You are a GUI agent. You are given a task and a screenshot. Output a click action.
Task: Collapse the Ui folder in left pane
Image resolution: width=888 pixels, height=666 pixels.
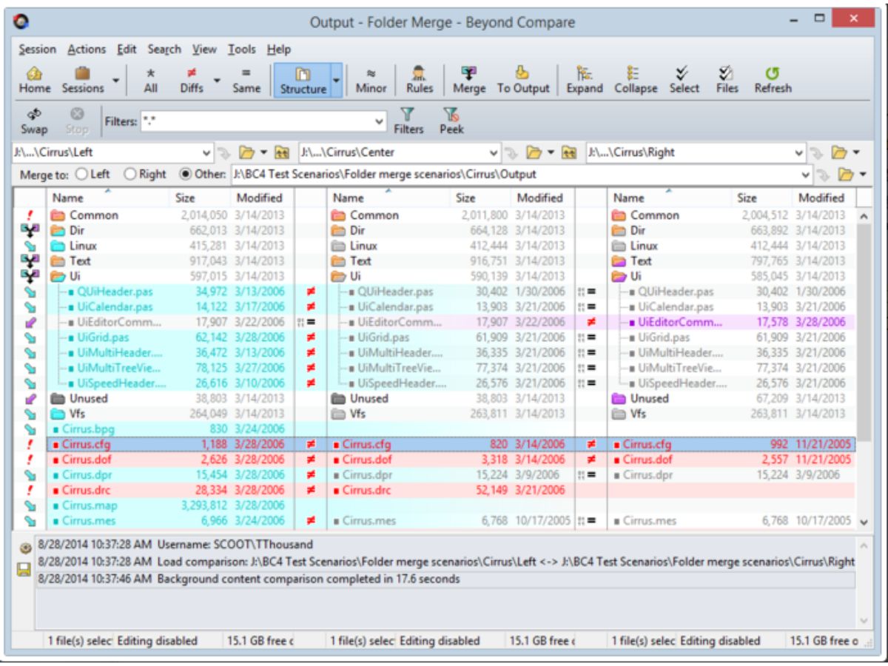pos(58,276)
